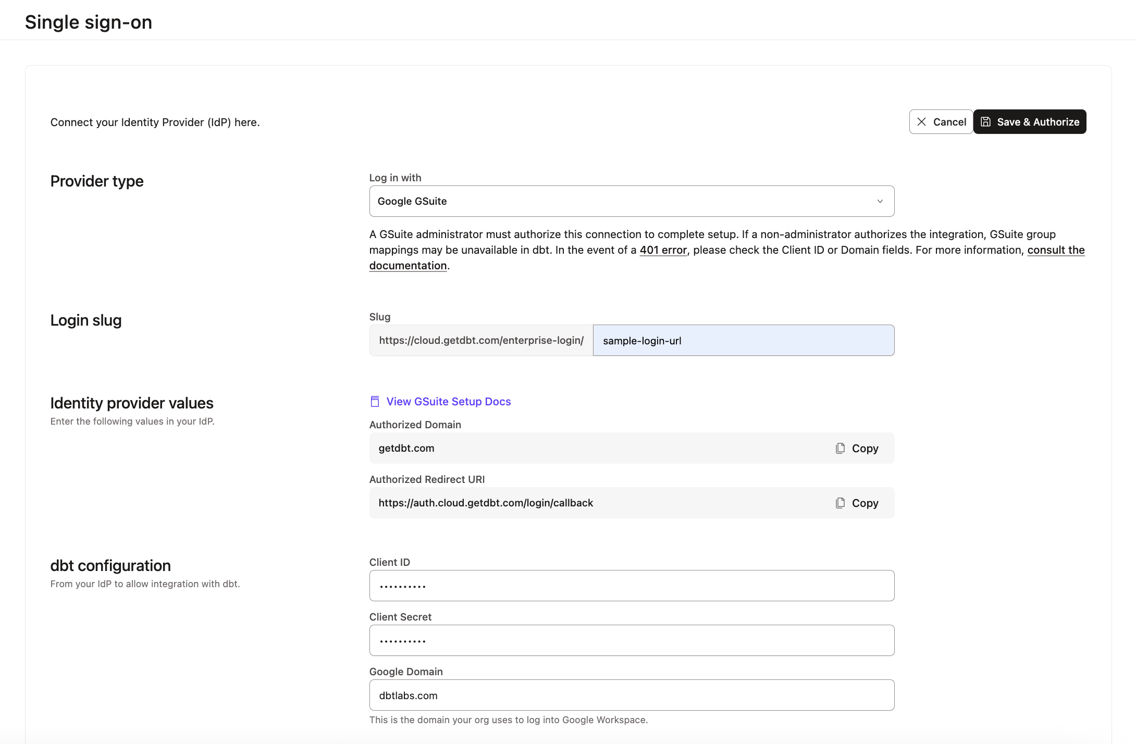1136x744 pixels.
Task: Click the chevron on the Log in with selector
Action: (x=880, y=201)
